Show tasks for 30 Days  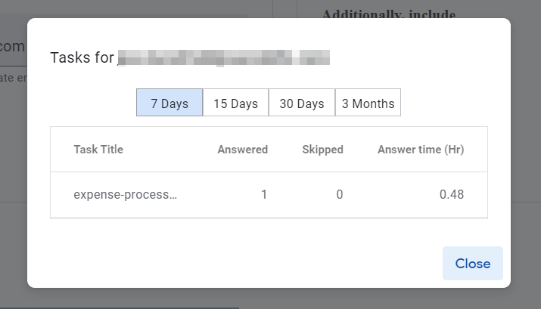coord(302,104)
